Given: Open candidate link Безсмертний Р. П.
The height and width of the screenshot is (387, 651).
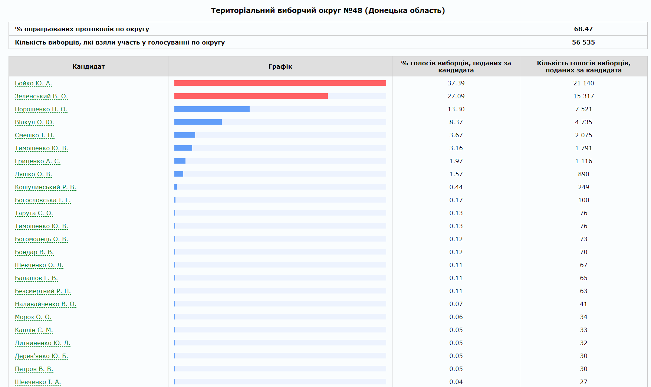Looking at the screenshot, I should (43, 291).
